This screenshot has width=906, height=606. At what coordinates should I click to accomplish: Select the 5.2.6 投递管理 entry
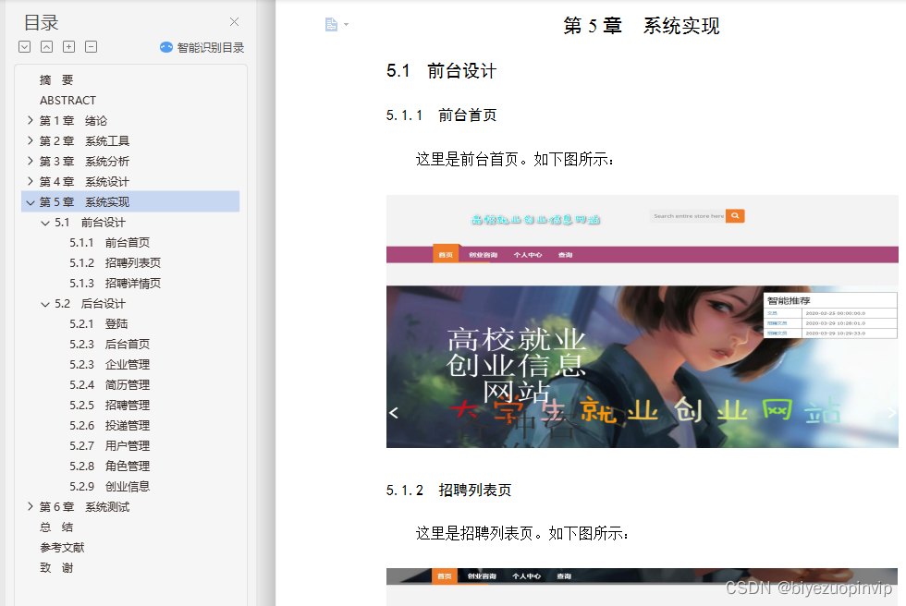tap(108, 425)
